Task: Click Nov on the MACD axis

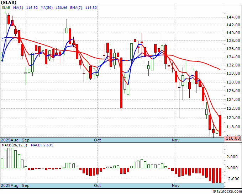Action: (176, 185)
